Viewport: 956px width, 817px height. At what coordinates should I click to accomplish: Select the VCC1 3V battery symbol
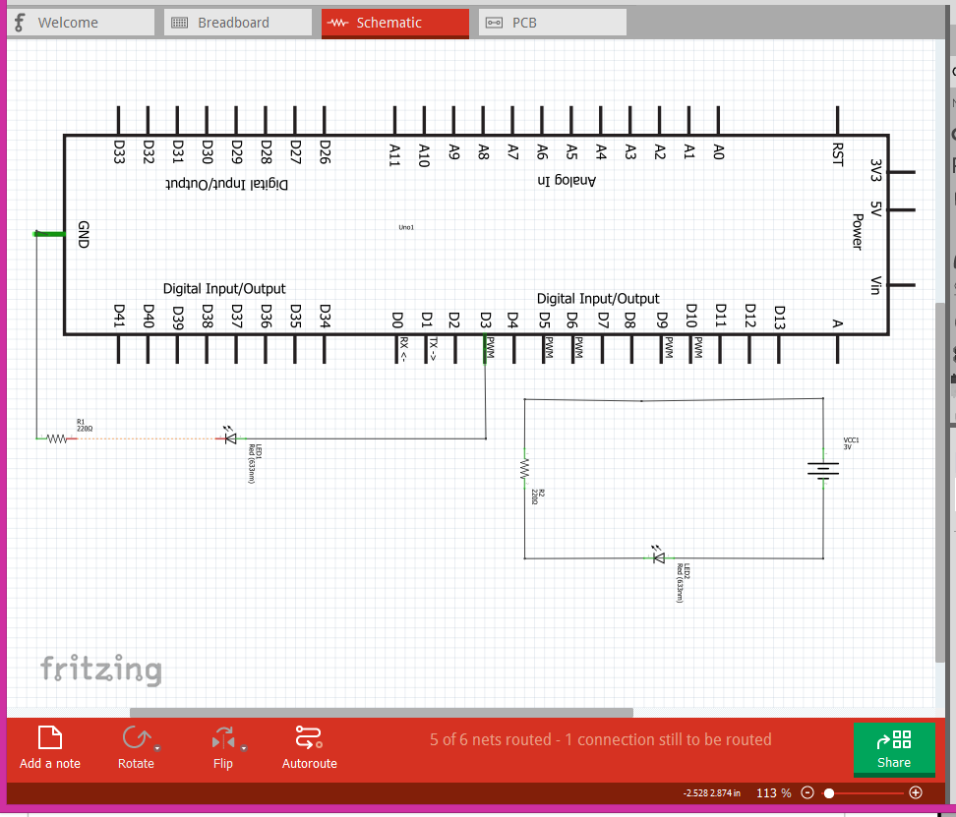click(x=822, y=470)
